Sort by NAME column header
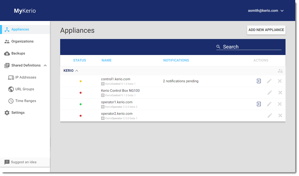The height and width of the screenshot is (176, 299). (106, 60)
